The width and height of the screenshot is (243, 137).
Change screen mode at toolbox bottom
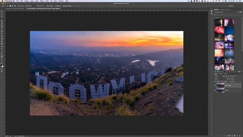(x=2, y=71)
